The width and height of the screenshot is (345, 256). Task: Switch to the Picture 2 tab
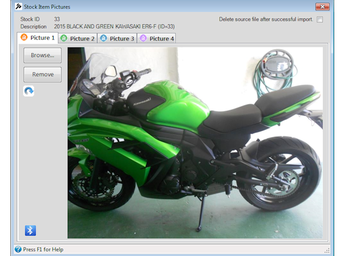click(78, 38)
